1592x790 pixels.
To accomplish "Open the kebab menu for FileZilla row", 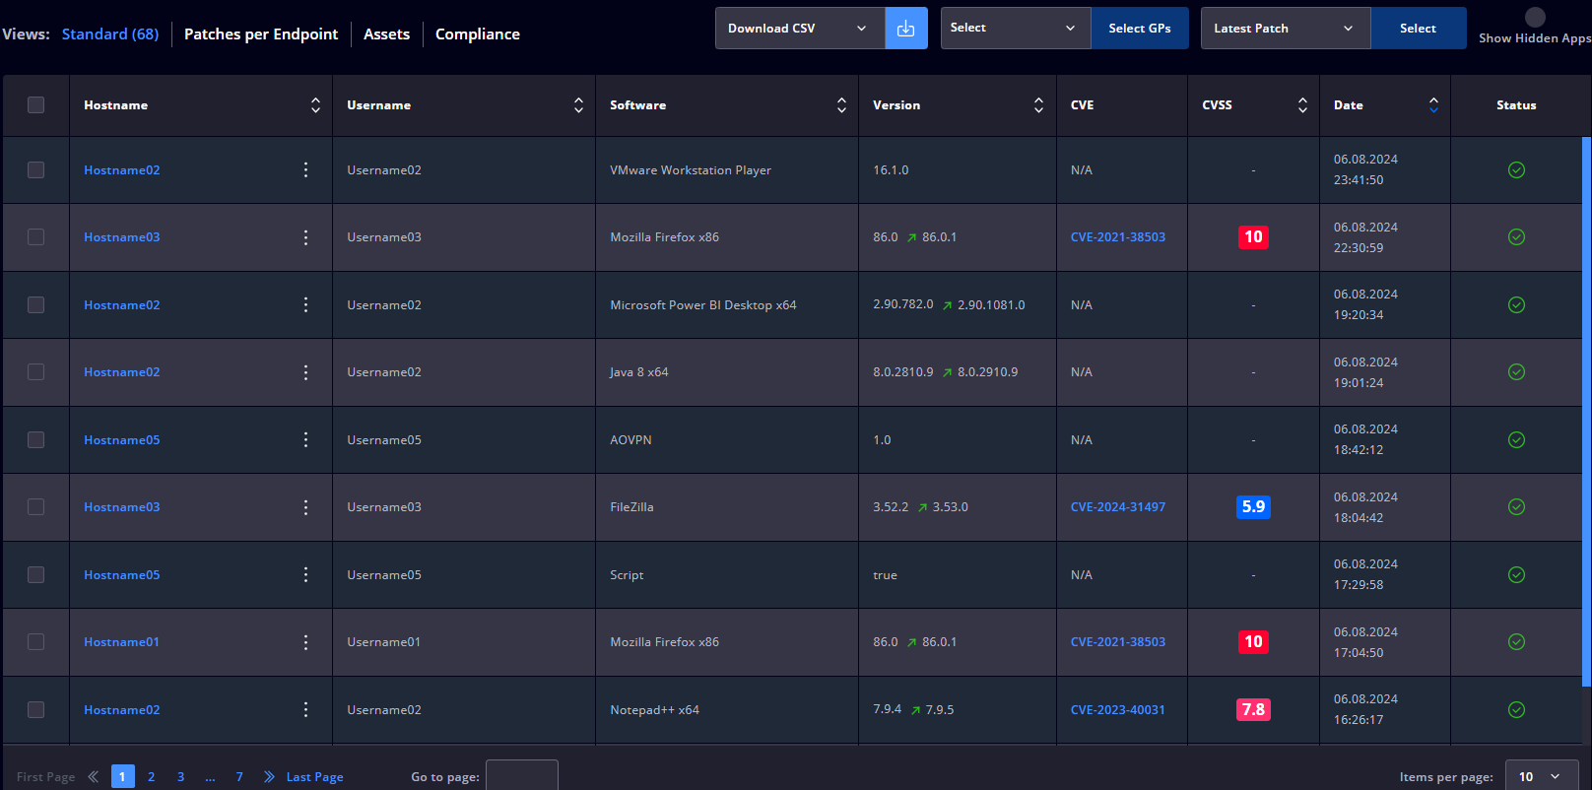I will pyautogui.click(x=305, y=507).
